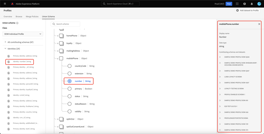This screenshot has height=134, width=264.
Task: Close the mobilePhone.number details panel
Action: point(259,24)
